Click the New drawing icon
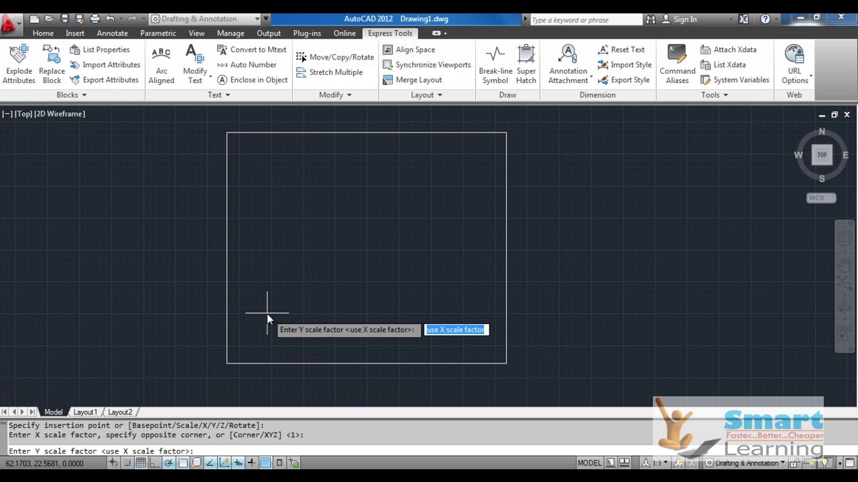 pos(34,19)
